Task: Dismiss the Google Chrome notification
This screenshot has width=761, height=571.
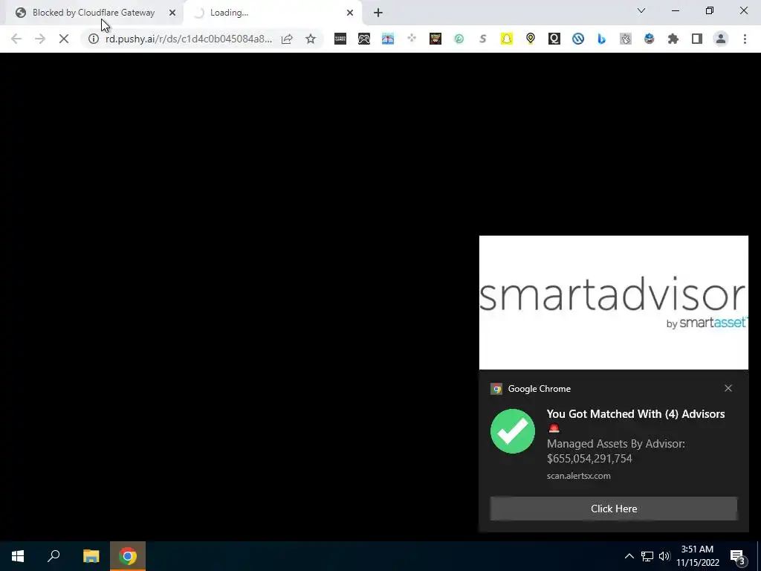Action: point(728,388)
